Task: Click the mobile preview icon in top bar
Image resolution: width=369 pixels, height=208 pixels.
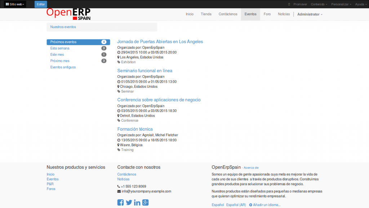Action: click(289, 4)
